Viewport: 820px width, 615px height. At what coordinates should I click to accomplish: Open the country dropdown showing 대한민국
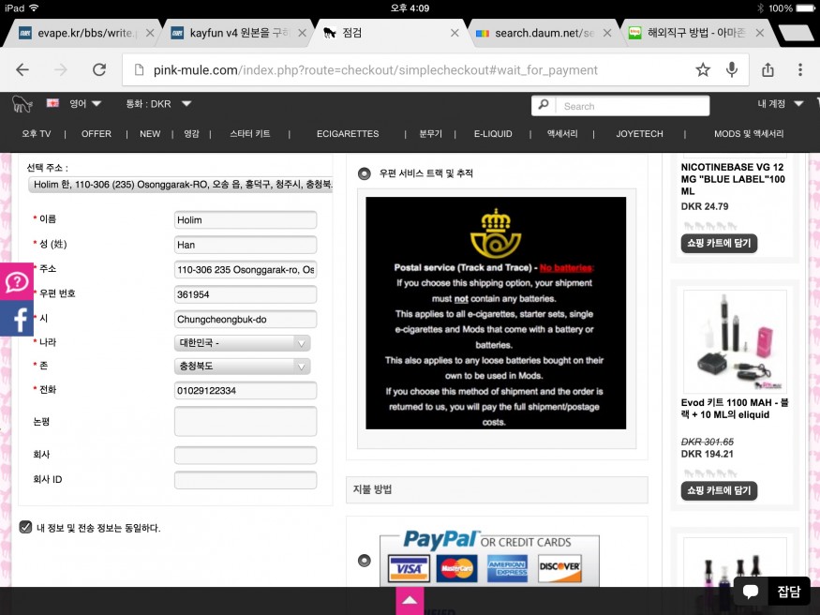(x=243, y=342)
